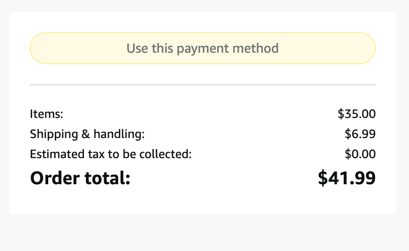Click the word "collected:" in the tax row
This screenshot has width=409, height=251.
click(x=168, y=154)
